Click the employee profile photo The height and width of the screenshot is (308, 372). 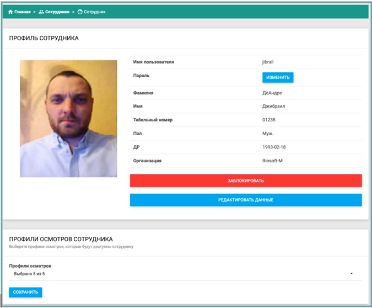pyautogui.click(x=68, y=119)
